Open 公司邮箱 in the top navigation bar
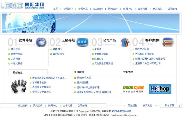This screenshot has width=182, height=118. pos(172,9)
